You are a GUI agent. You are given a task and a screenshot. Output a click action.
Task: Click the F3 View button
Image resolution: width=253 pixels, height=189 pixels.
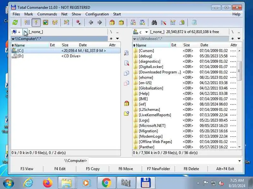click(x=27, y=169)
